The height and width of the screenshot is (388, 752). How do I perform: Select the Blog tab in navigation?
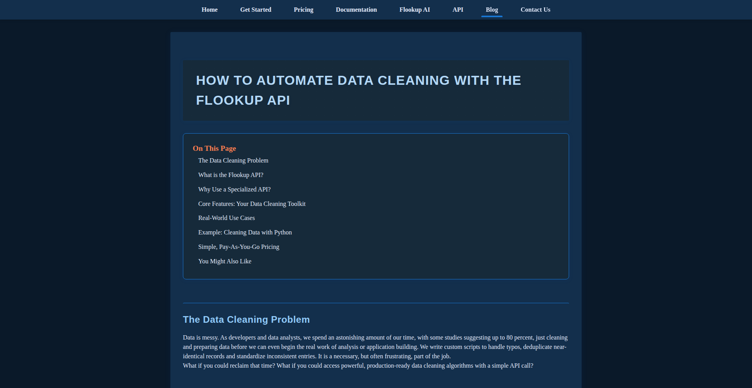[492, 10]
